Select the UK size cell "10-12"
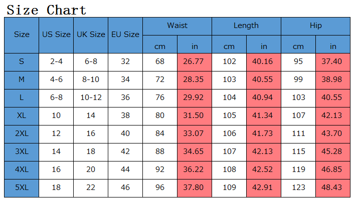Image resolution: width=358 pixels, height=205 pixels. pos(91,97)
